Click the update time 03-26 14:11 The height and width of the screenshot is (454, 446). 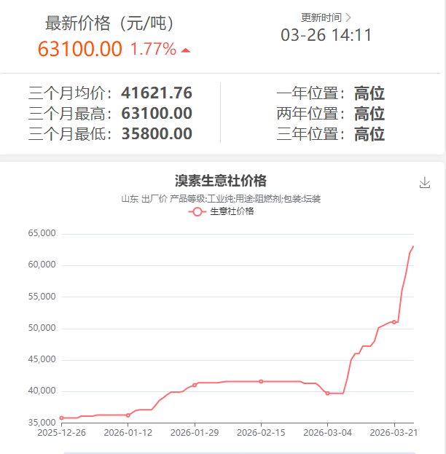click(326, 35)
